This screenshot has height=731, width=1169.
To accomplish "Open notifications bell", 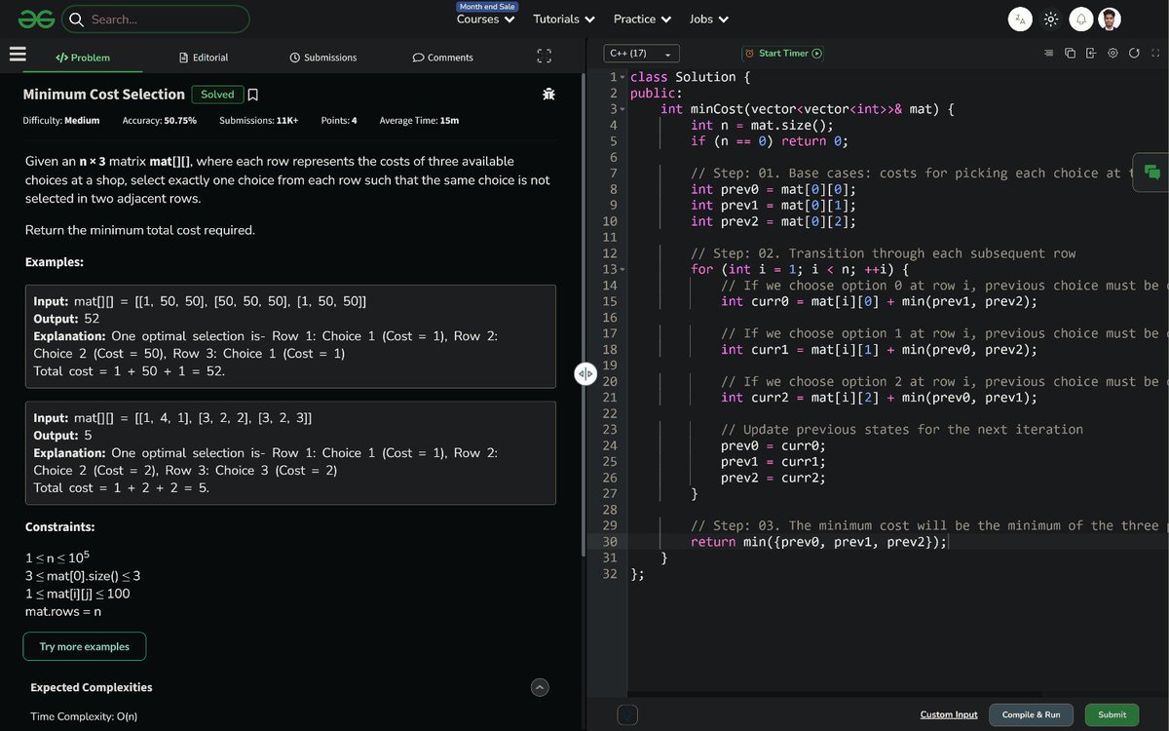I will (1081, 19).
